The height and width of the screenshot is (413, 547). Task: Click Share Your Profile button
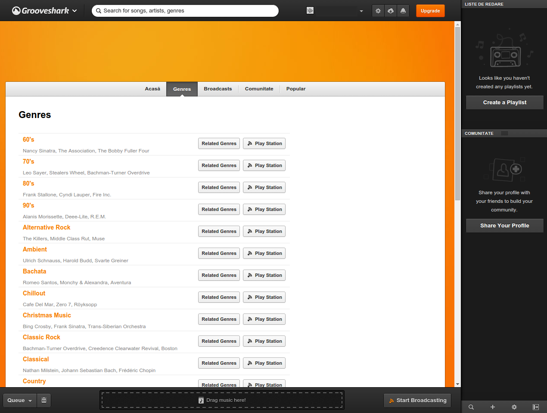505,226
